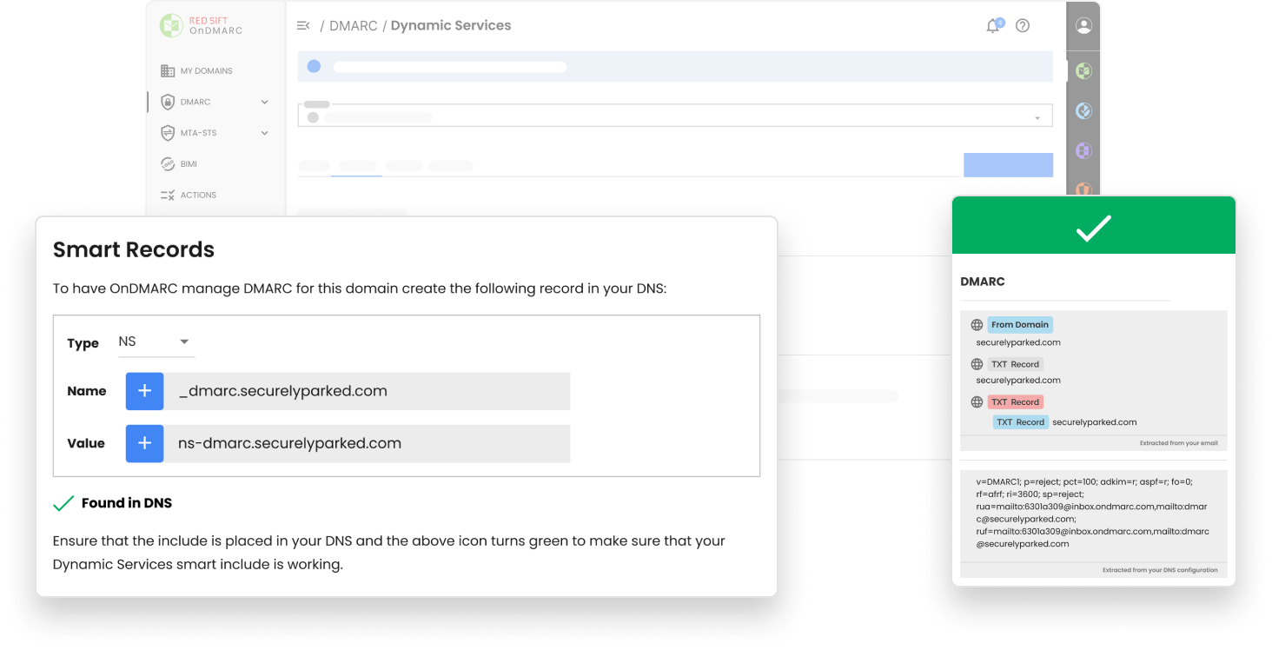Image resolution: width=1272 pixels, height=650 pixels.
Task: Open MY DOMAINS in the sidebar
Action: tap(206, 71)
